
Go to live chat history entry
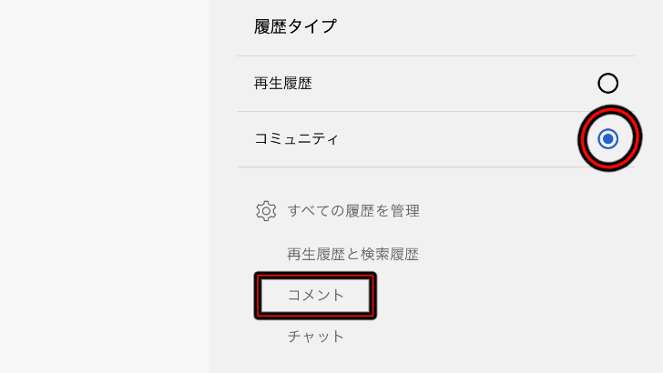pyautogui.click(x=316, y=337)
